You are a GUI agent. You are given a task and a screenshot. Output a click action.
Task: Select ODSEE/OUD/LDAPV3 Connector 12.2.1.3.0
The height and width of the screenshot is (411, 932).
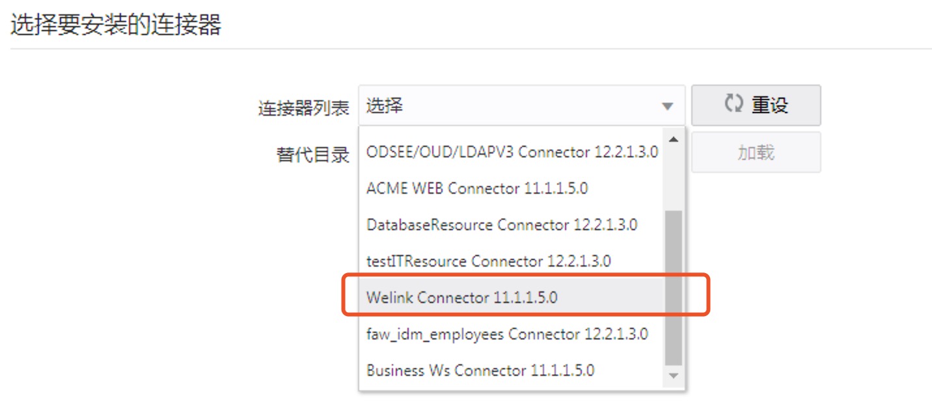click(512, 152)
